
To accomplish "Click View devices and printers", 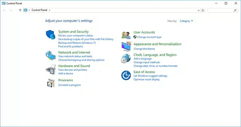I will 73,70.
